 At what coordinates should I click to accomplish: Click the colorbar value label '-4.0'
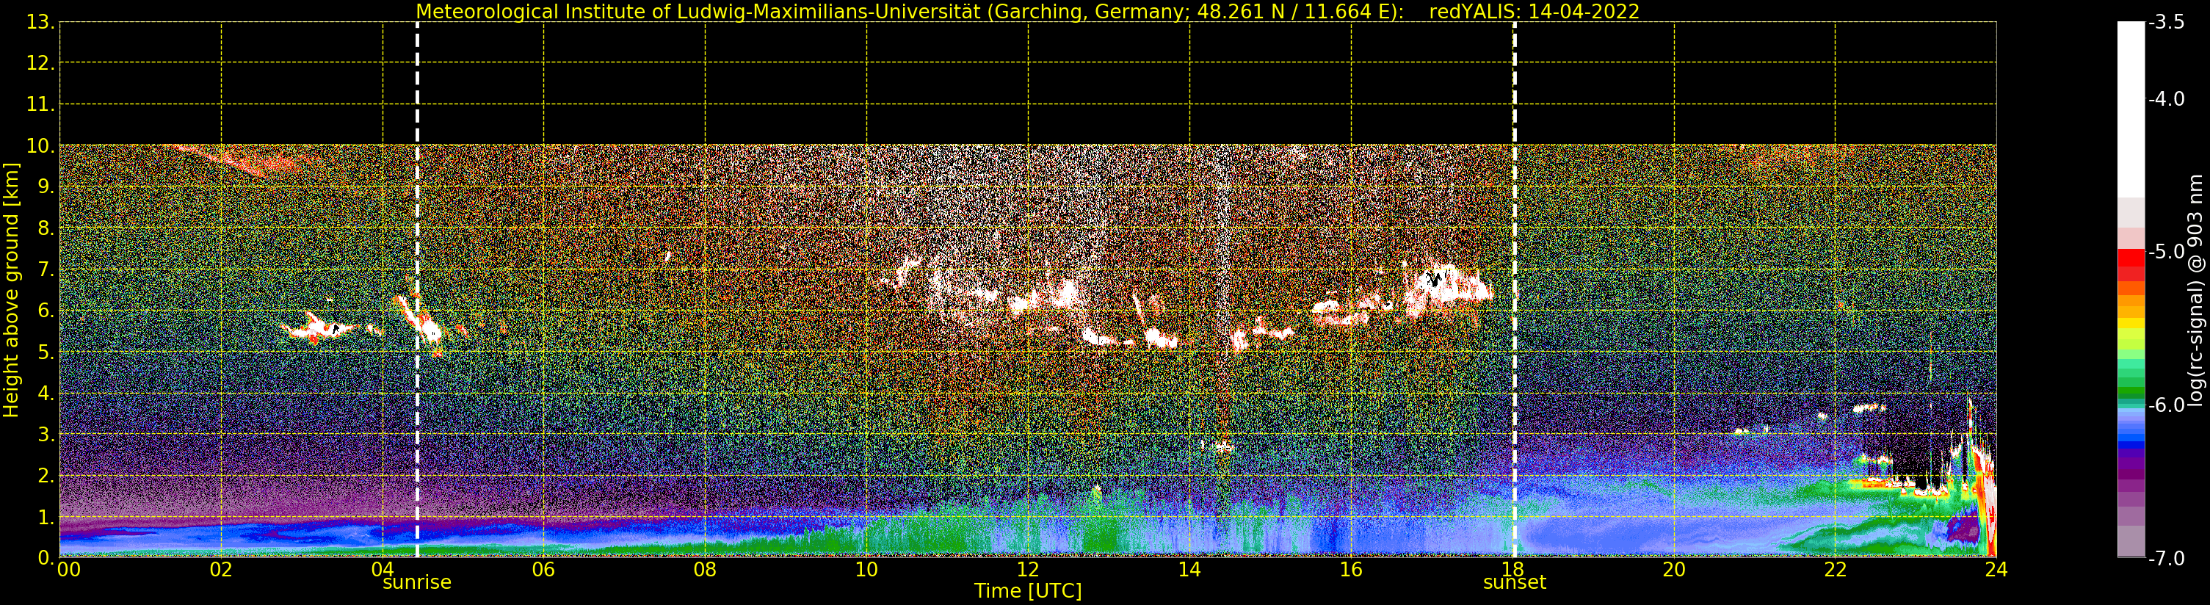tap(2166, 98)
